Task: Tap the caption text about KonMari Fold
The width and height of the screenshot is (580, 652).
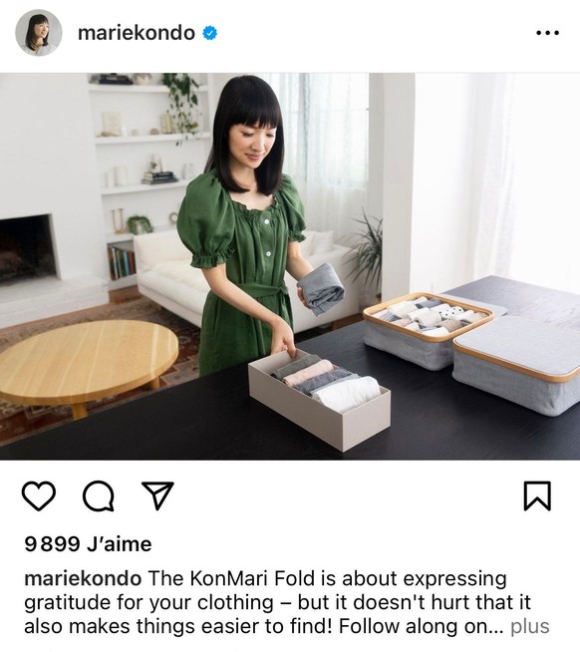Action: 287,602
